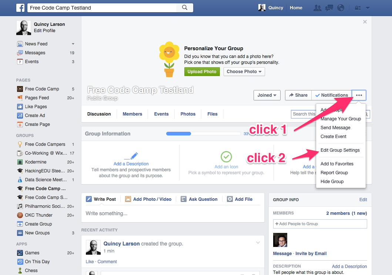Screen dimensions: 392x275
Task: Click the Add an Icon symbol for the group
Action: 226,157
